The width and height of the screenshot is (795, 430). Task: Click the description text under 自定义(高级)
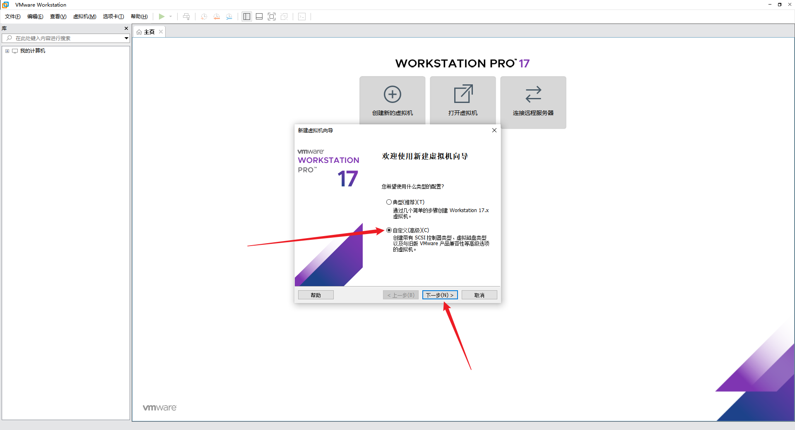441,244
